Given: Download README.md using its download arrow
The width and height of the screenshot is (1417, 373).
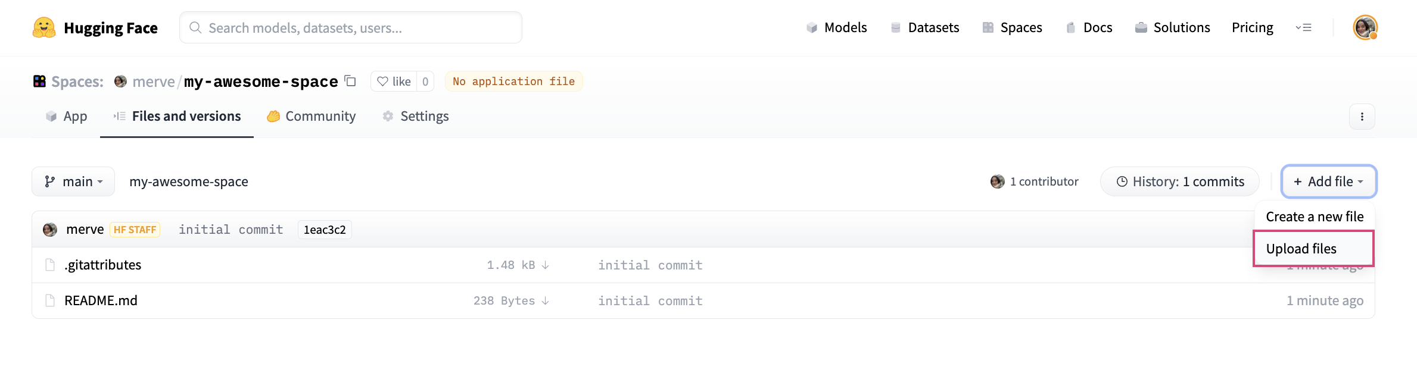Looking at the screenshot, I should coord(545,301).
